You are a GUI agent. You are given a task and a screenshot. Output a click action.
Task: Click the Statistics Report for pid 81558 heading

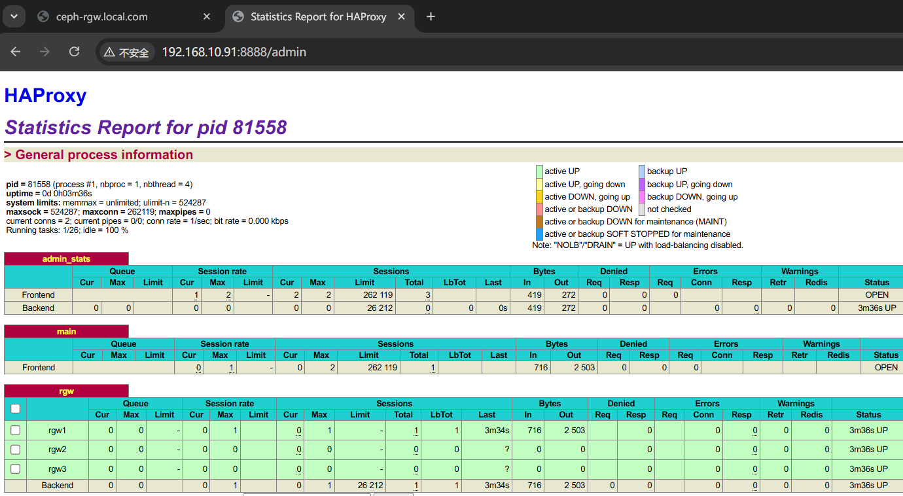coord(145,127)
